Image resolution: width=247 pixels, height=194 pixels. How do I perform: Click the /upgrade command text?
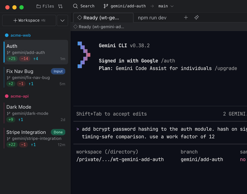pos(226,68)
